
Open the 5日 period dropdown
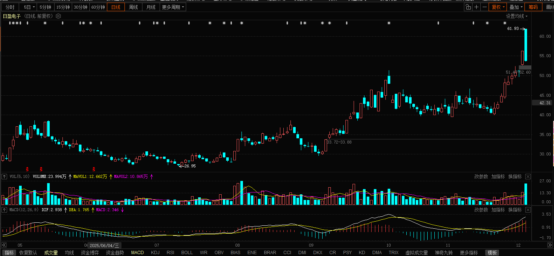[29, 7]
